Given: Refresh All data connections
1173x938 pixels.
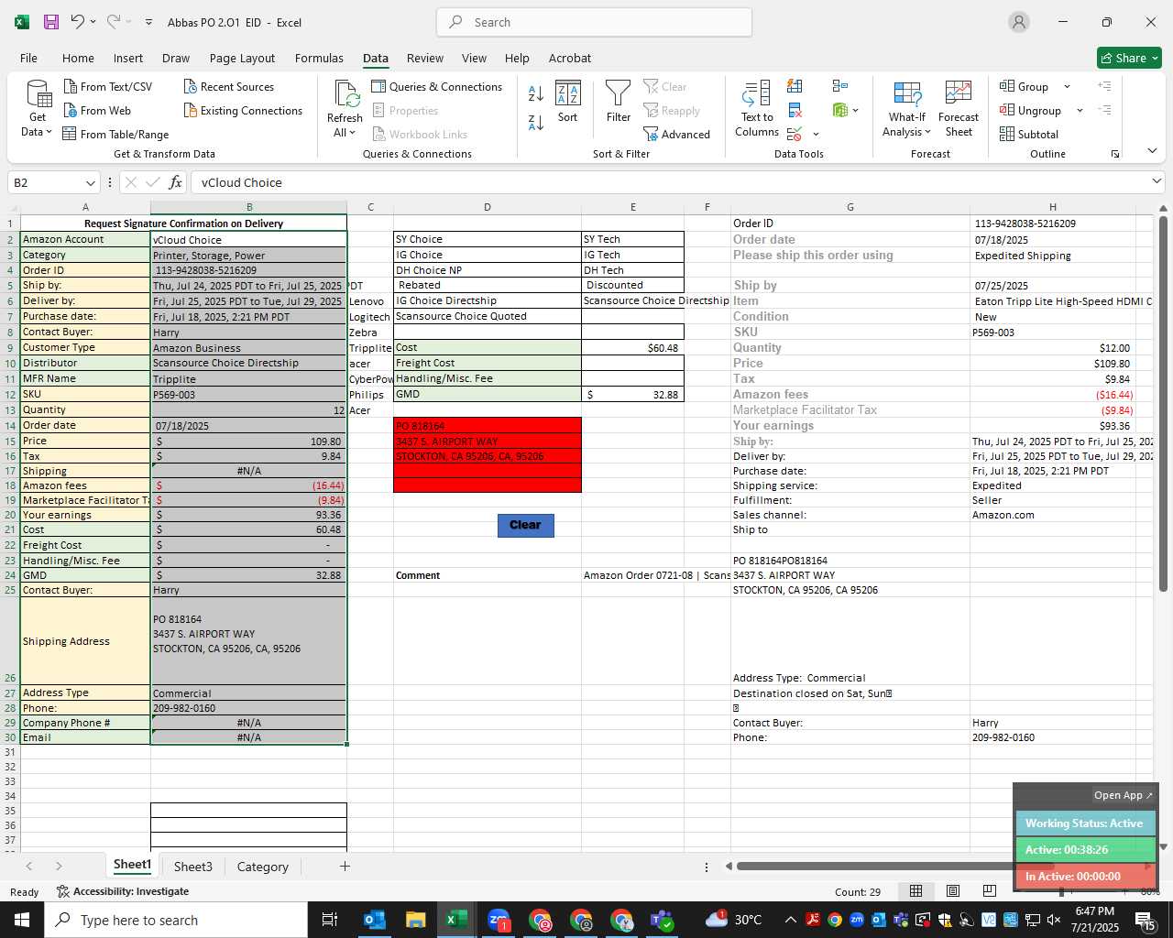Looking at the screenshot, I should tap(345, 109).
